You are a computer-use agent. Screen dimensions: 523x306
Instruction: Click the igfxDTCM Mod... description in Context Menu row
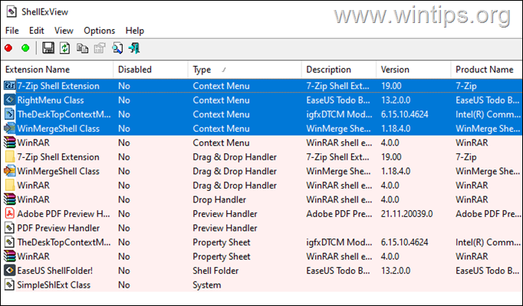click(339, 114)
